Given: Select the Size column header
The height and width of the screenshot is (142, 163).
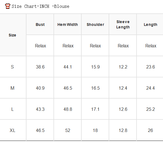Looking at the screenshot, I should (12, 35).
